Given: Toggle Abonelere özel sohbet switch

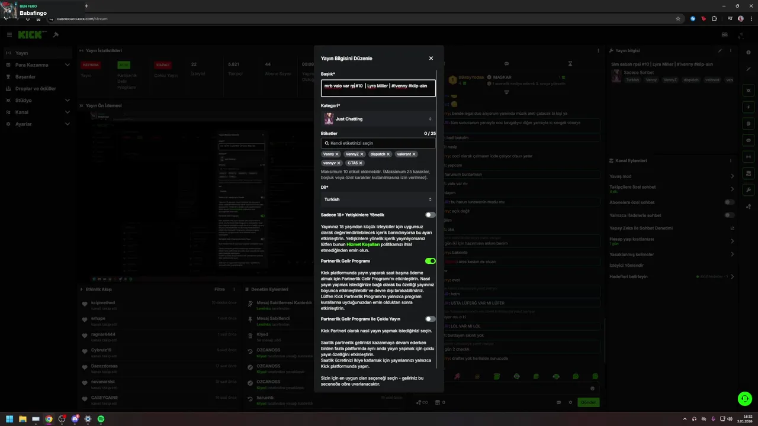Looking at the screenshot, I should pos(730,202).
